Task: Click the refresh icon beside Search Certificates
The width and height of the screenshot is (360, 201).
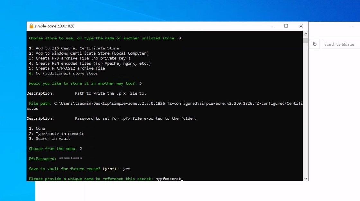Action: click(x=315, y=44)
